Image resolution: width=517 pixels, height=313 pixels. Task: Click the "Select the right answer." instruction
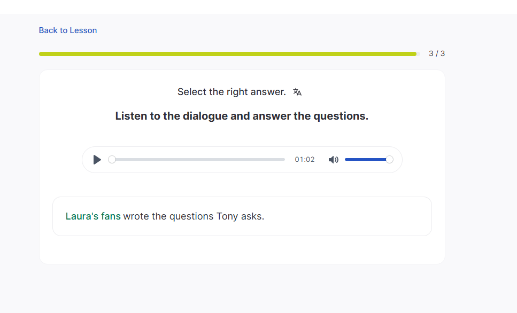click(232, 92)
